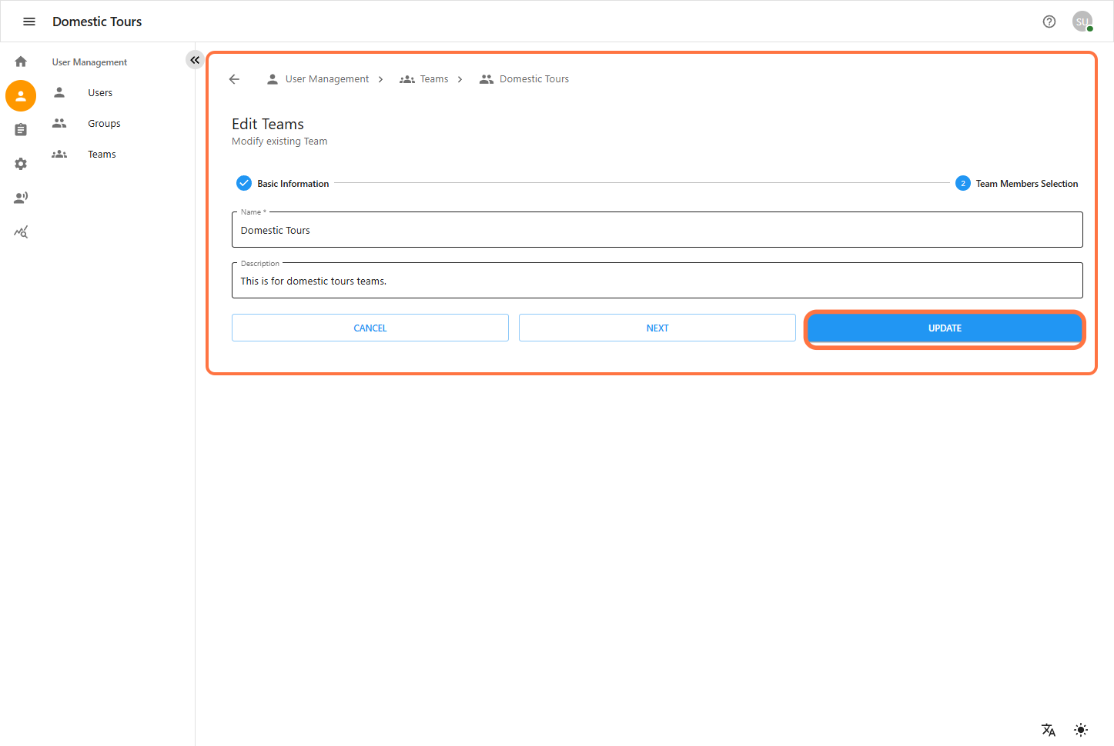The image size is (1114, 746).
Task: Click the voice user icon in sidebar
Action: [21, 198]
